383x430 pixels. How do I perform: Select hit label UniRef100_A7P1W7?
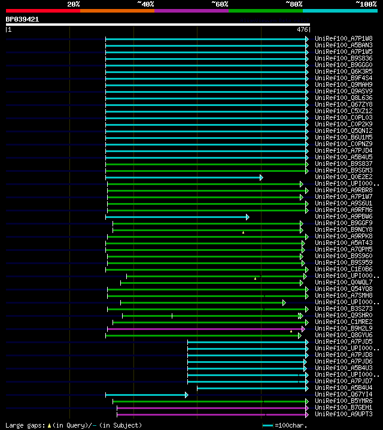click(x=344, y=196)
